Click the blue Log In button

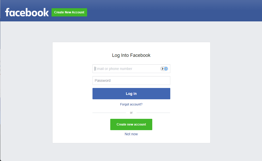[131, 94]
